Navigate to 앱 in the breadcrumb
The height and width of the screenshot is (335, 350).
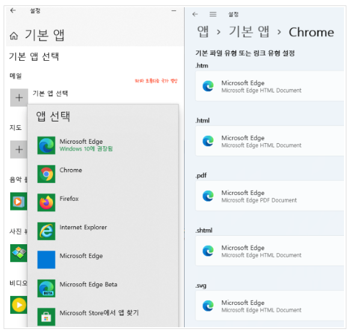coord(203,32)
